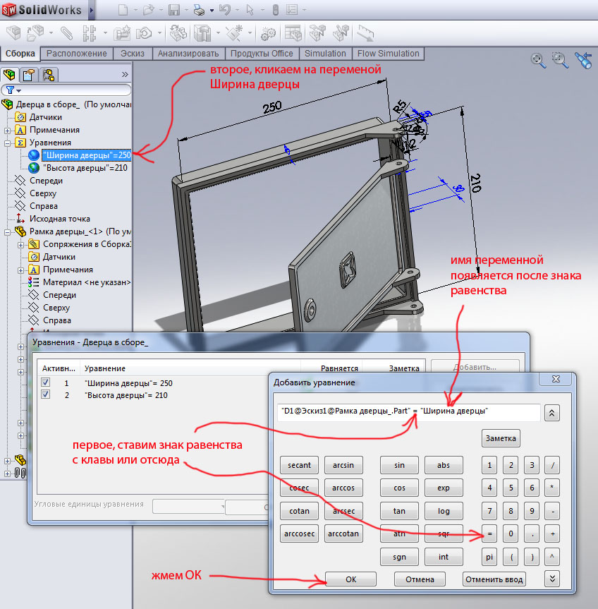Click the Print icon in the top toolbar
Screen dimensions: 598x609
[199, 10]
